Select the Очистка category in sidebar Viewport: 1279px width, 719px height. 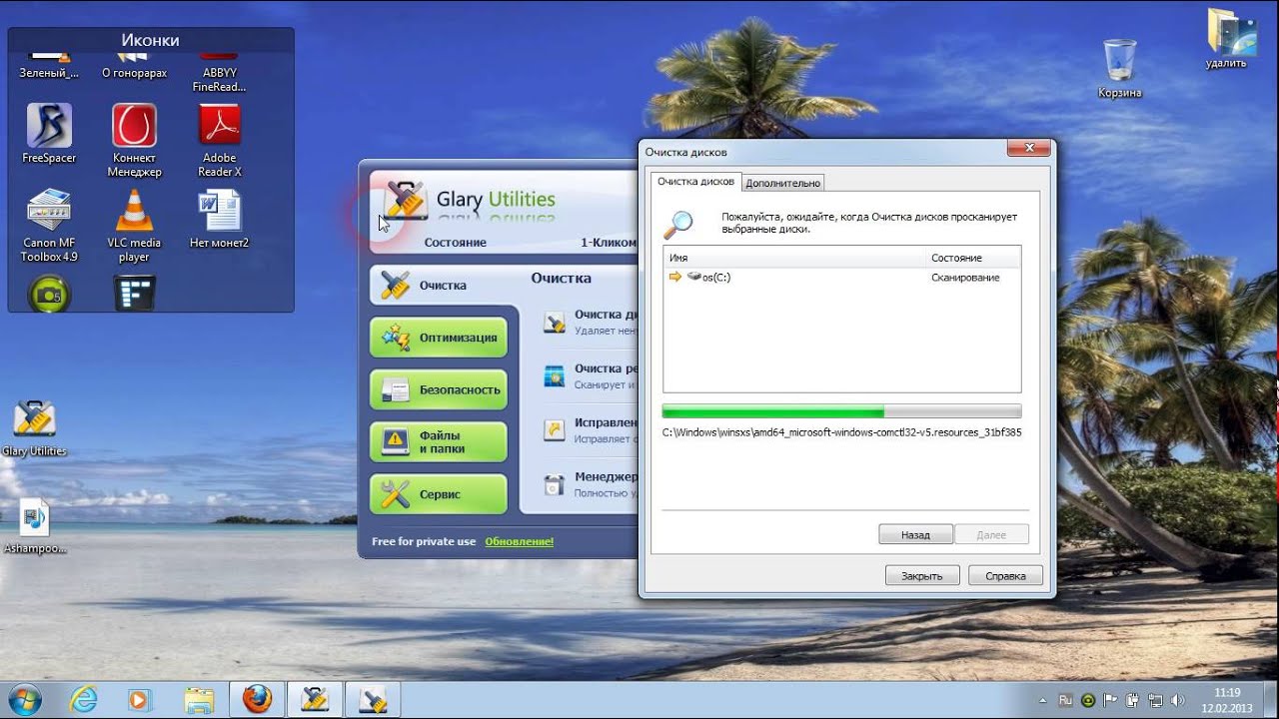coord(444,285)
